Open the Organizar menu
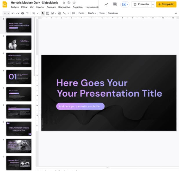This screenshot has height=171, width=179. coord(78,7)
